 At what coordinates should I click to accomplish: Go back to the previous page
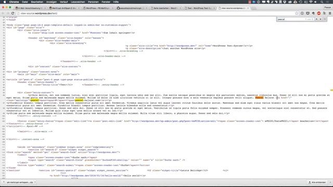(x=3, y=14)
